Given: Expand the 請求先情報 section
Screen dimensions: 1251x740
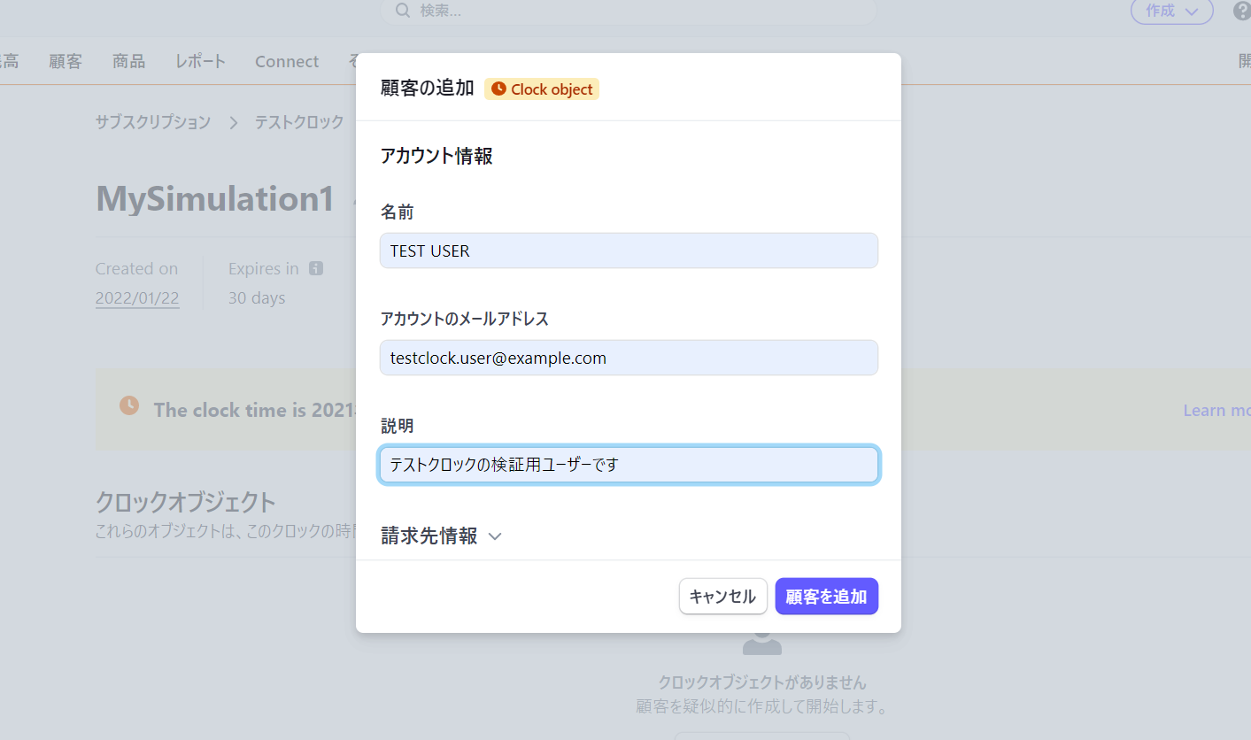Looking at the screenshot, I should pyautogui.click(x=441, y=536).
